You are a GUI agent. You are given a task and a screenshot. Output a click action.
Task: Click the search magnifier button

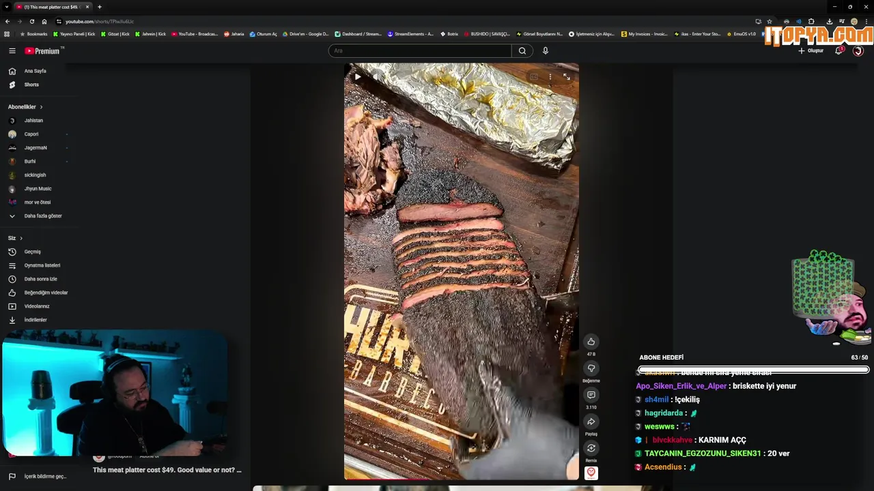click(x=522, y=50)
